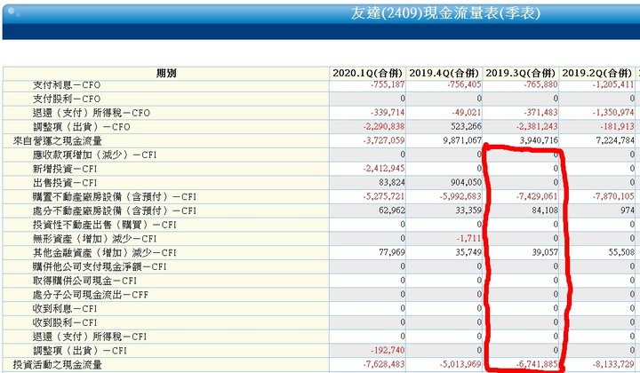Click the title 友達(2409)現金流量表(季表)
This screenshot has width=640, height=373.
[445, 13]
